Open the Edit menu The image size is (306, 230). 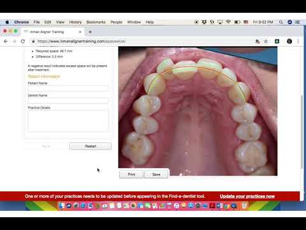[48, 22]
